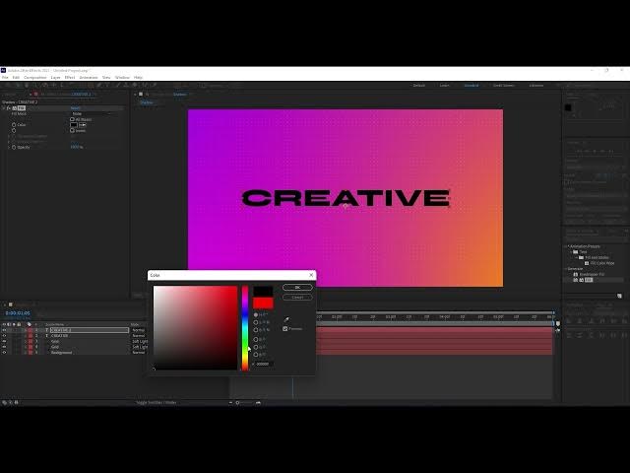Click the Fill Color Wipe preset icon

point(587,263)
